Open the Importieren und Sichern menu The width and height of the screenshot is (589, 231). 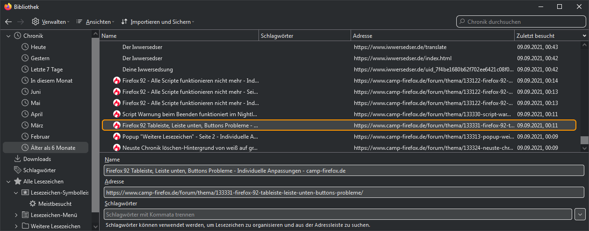point(158,22)
